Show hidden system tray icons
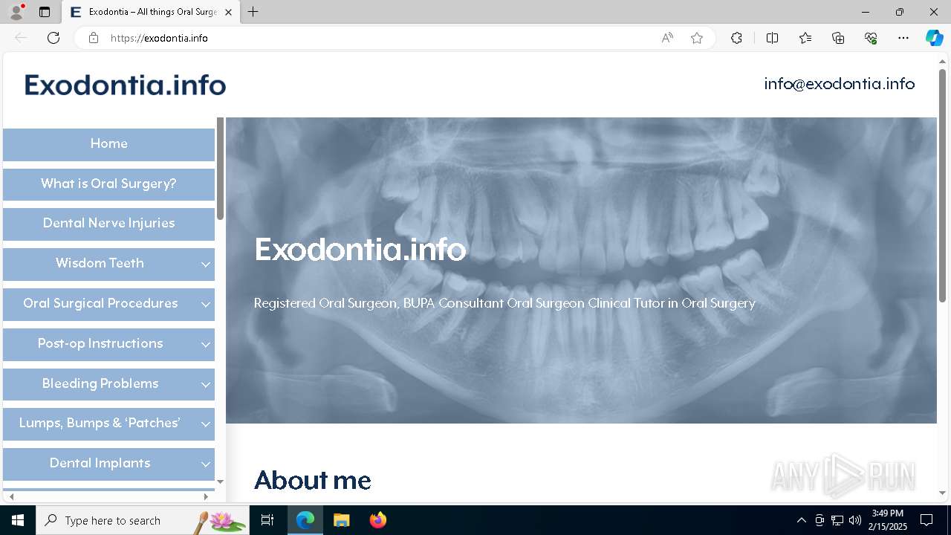This screenshot has height=535, width=951. [801, 520]
